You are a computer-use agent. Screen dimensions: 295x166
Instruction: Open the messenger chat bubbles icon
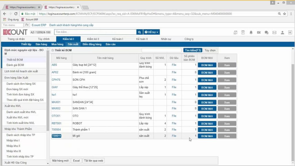[266, 32]
